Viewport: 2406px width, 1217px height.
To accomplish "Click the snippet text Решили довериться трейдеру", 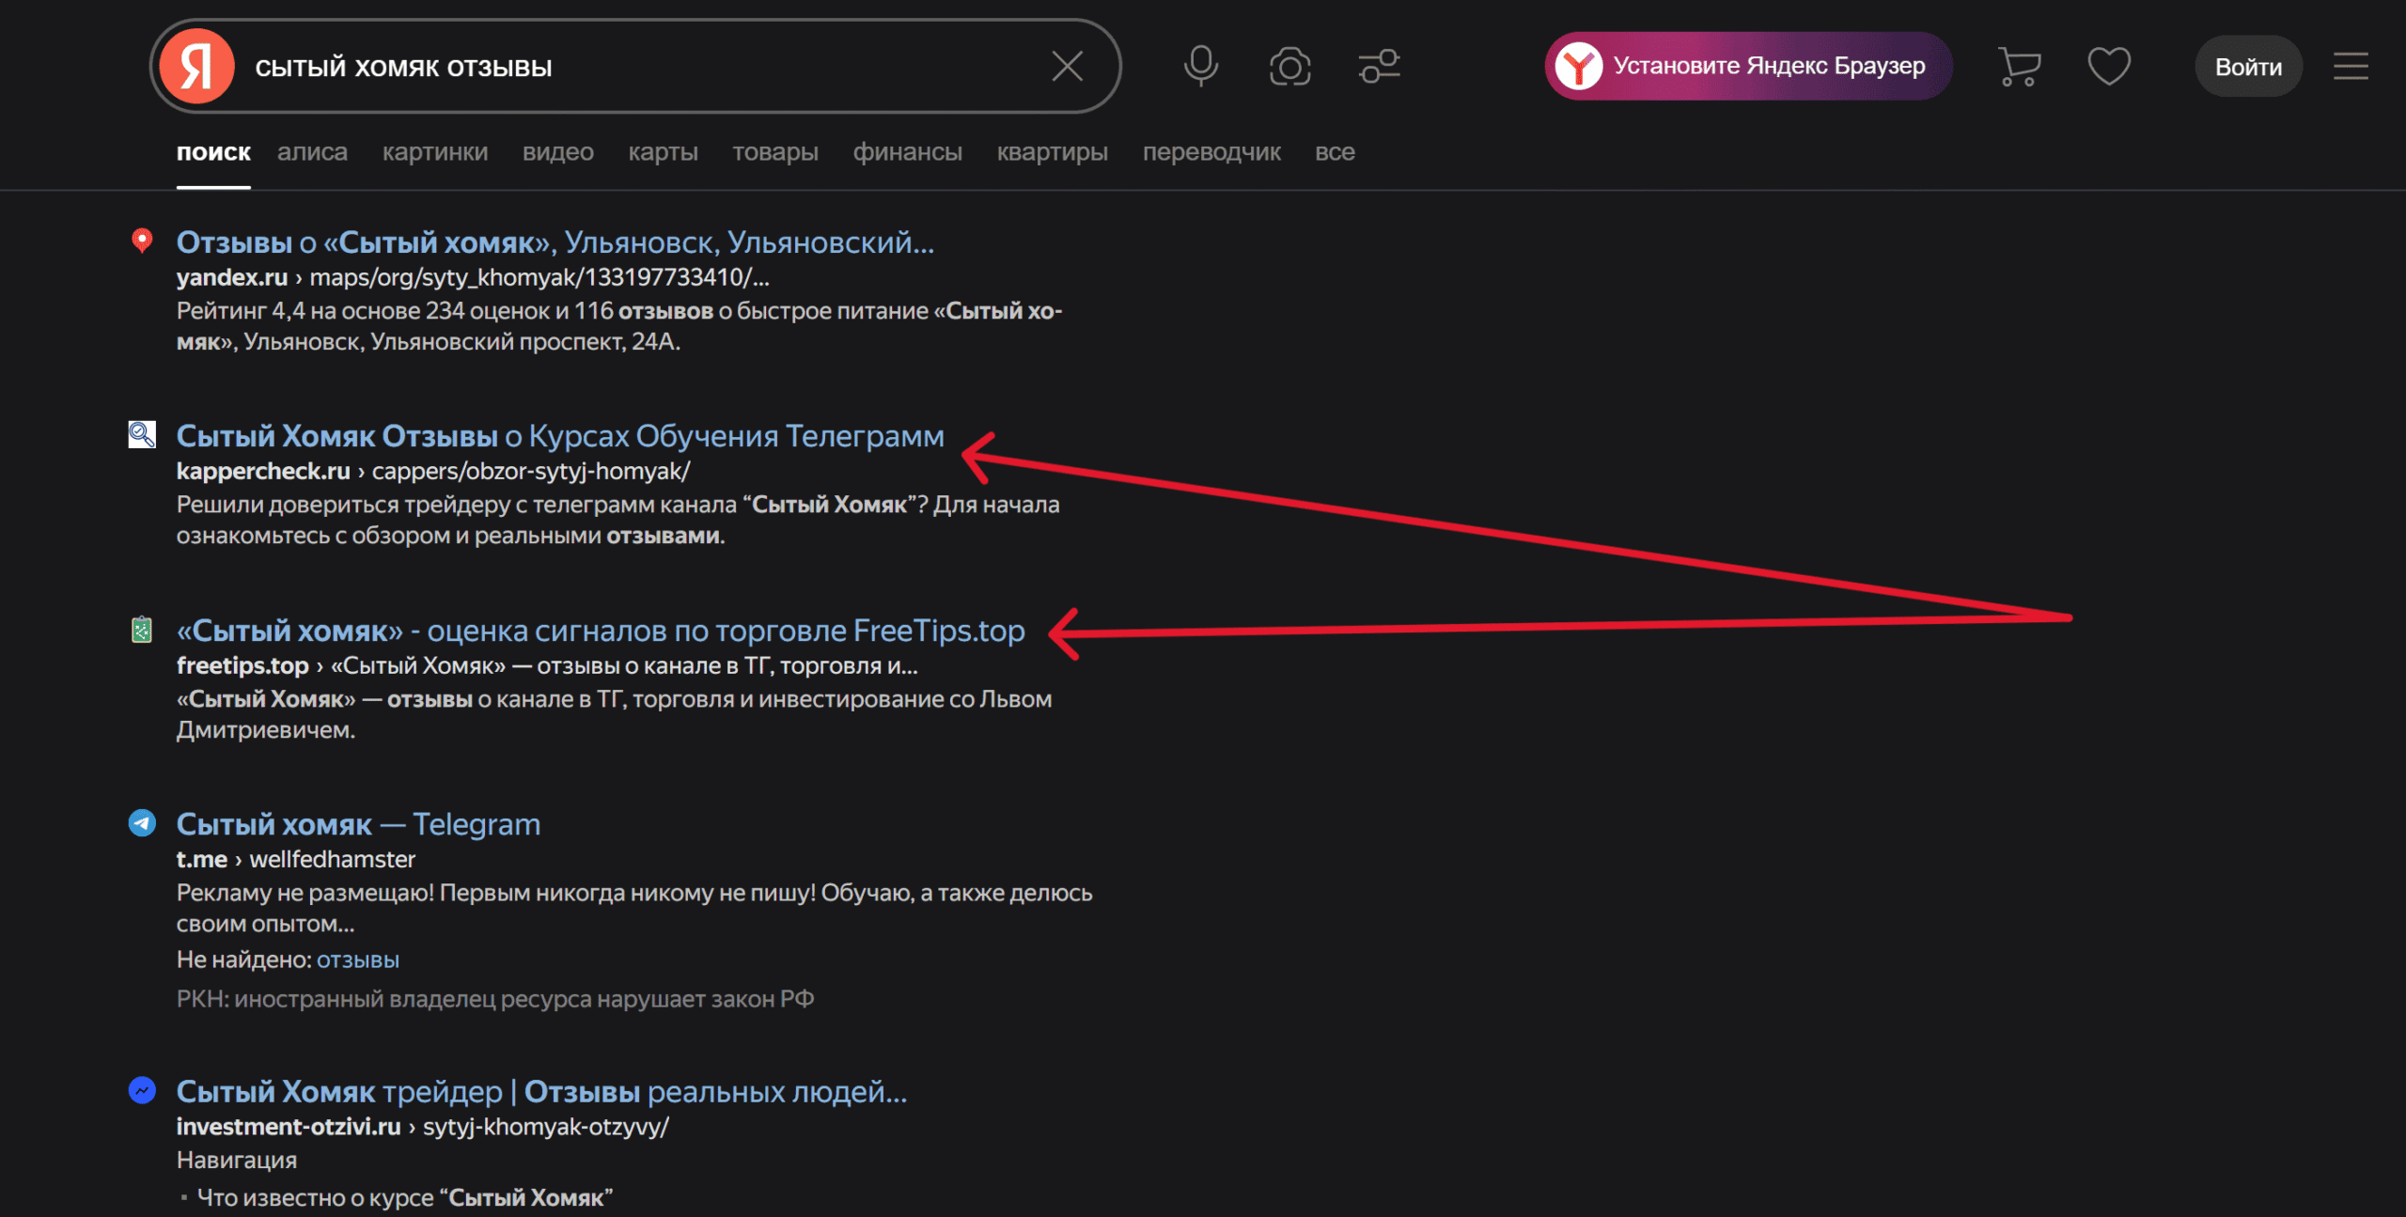I will [x=617, y=520].
